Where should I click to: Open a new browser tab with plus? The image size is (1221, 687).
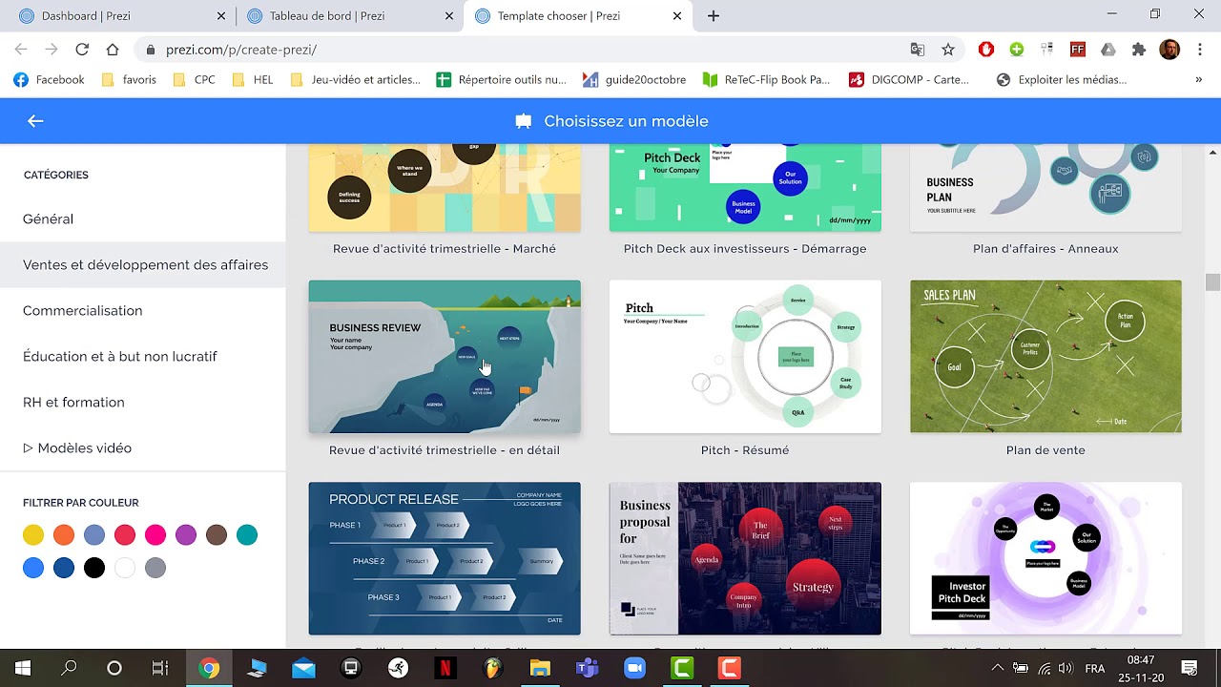coord(714,16)
